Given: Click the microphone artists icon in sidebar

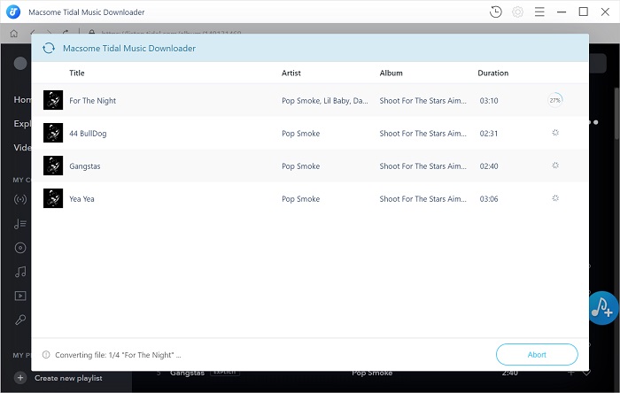Looking at the screenshot, I should click(x=20, y=320).
